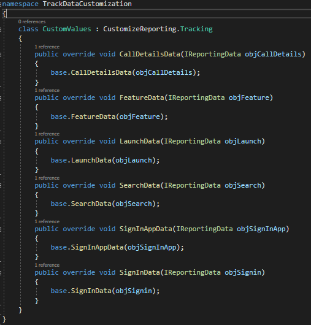
Task: Open "1 reference" CodeLens above SignInData method
Action: click(x=47, y=265)
